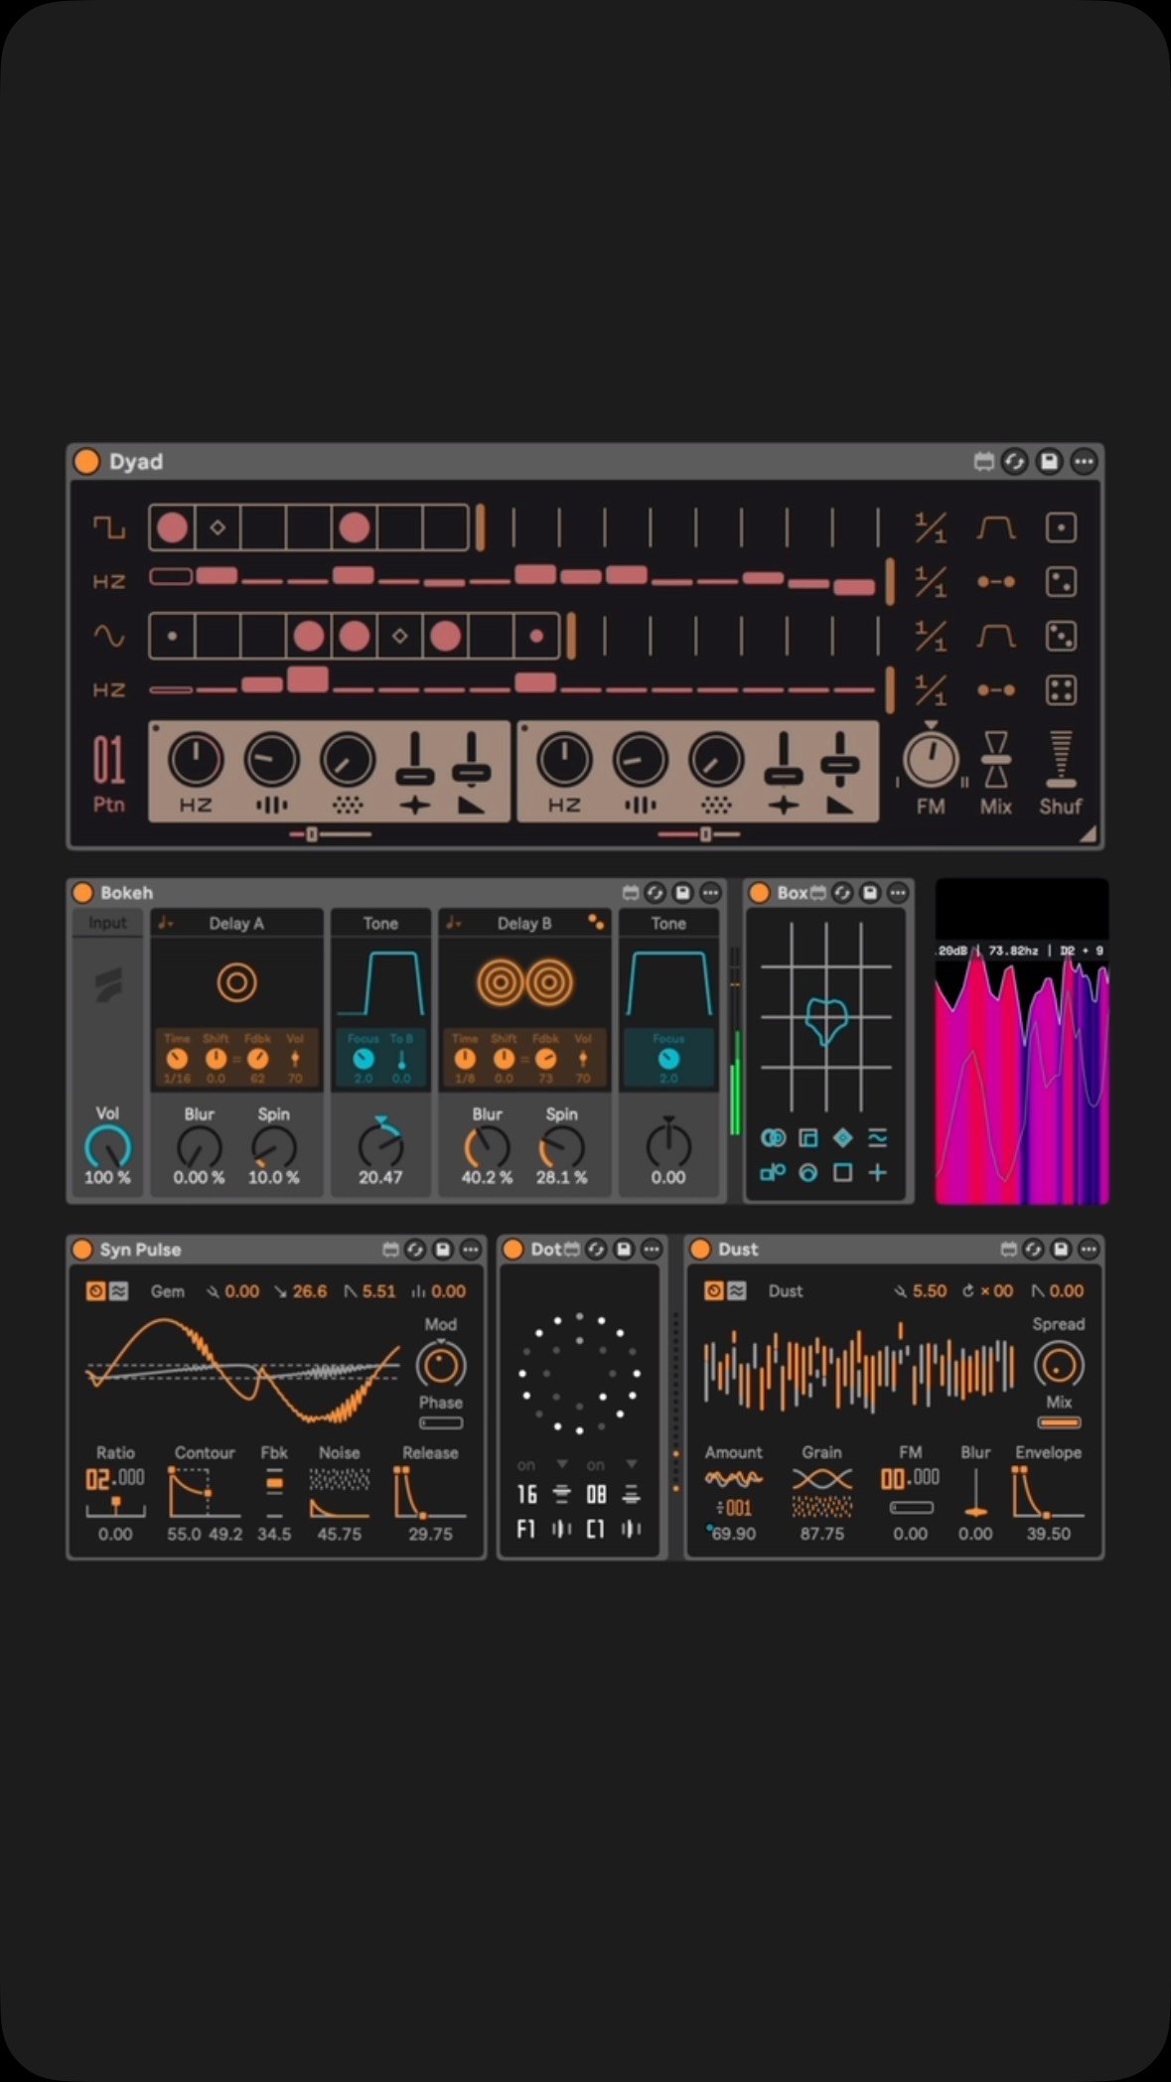
Task: Expand the first 'on' dropdown arrow in Dot
Action: point(562,1464)
